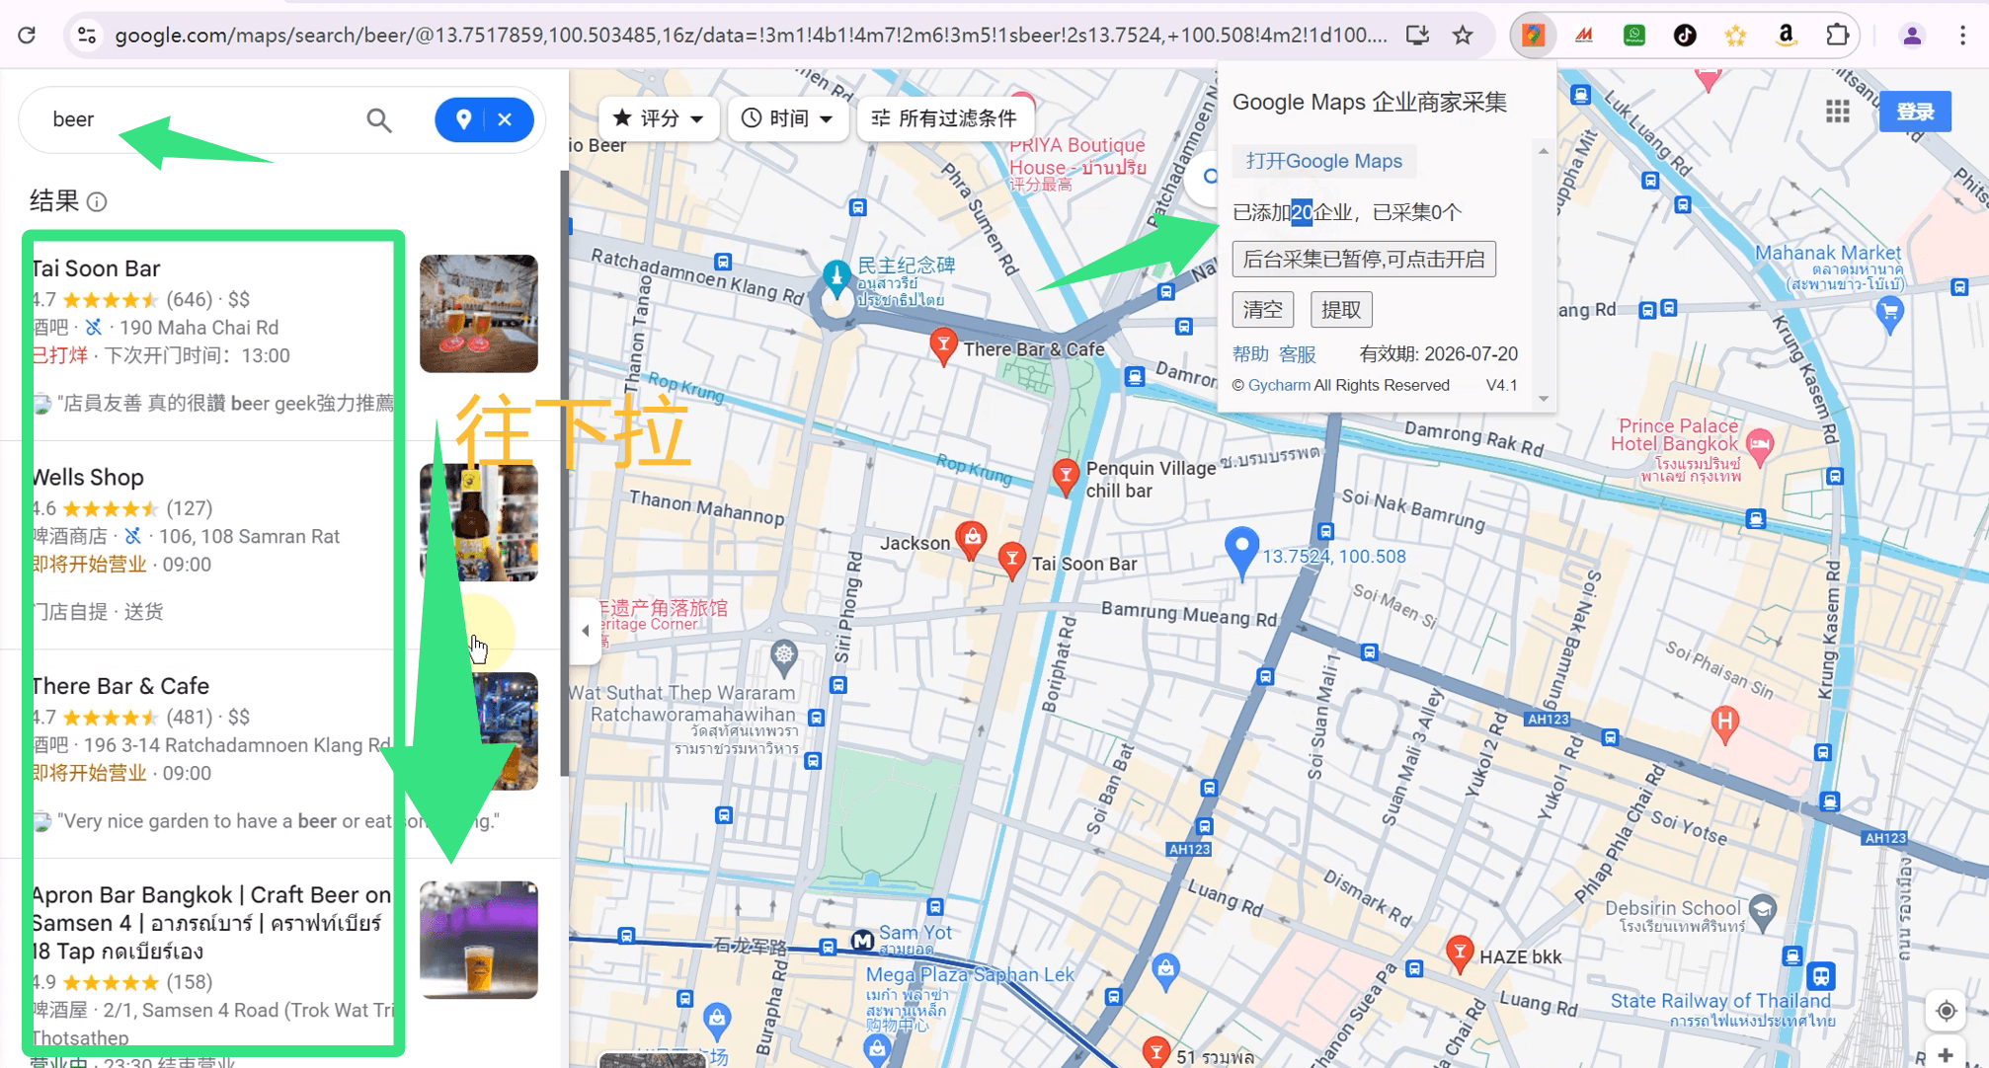Reload the page with browser refresh icon
The image size is (1989, 1068).
pyautogui.click(x=27, y=35)
